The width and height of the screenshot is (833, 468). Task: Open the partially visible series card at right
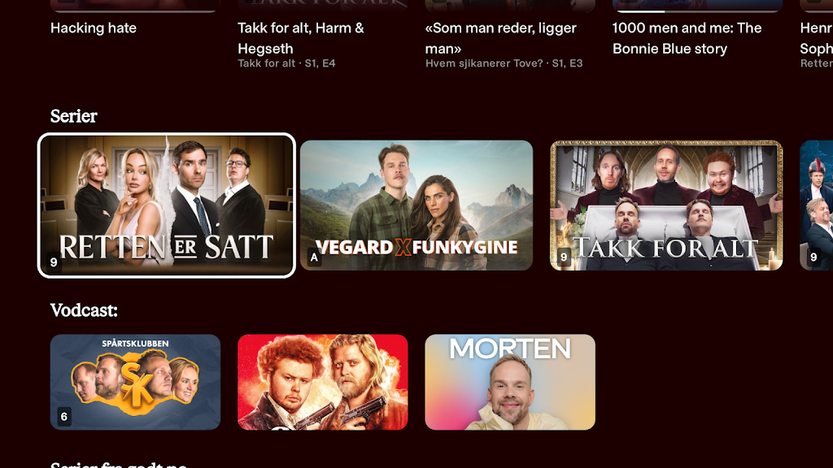point(817,206)
